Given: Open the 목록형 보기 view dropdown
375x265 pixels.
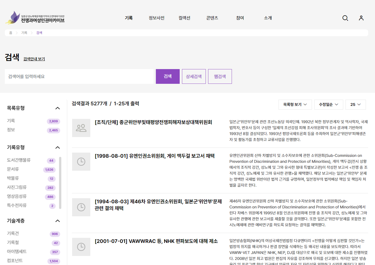Looking at the screenshot, I should pos(295,104).
